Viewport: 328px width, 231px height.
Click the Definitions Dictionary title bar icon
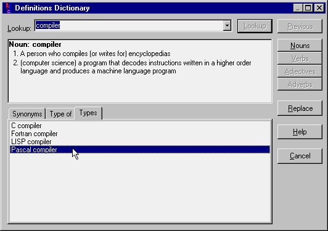coord(8,8)
